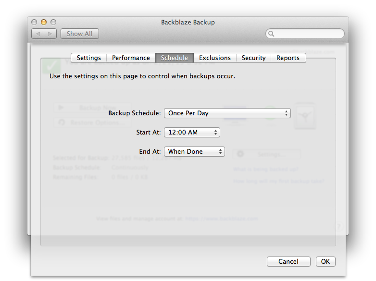Open the End At dropdown
Screen dimensions: 376x281
(194, 151)
